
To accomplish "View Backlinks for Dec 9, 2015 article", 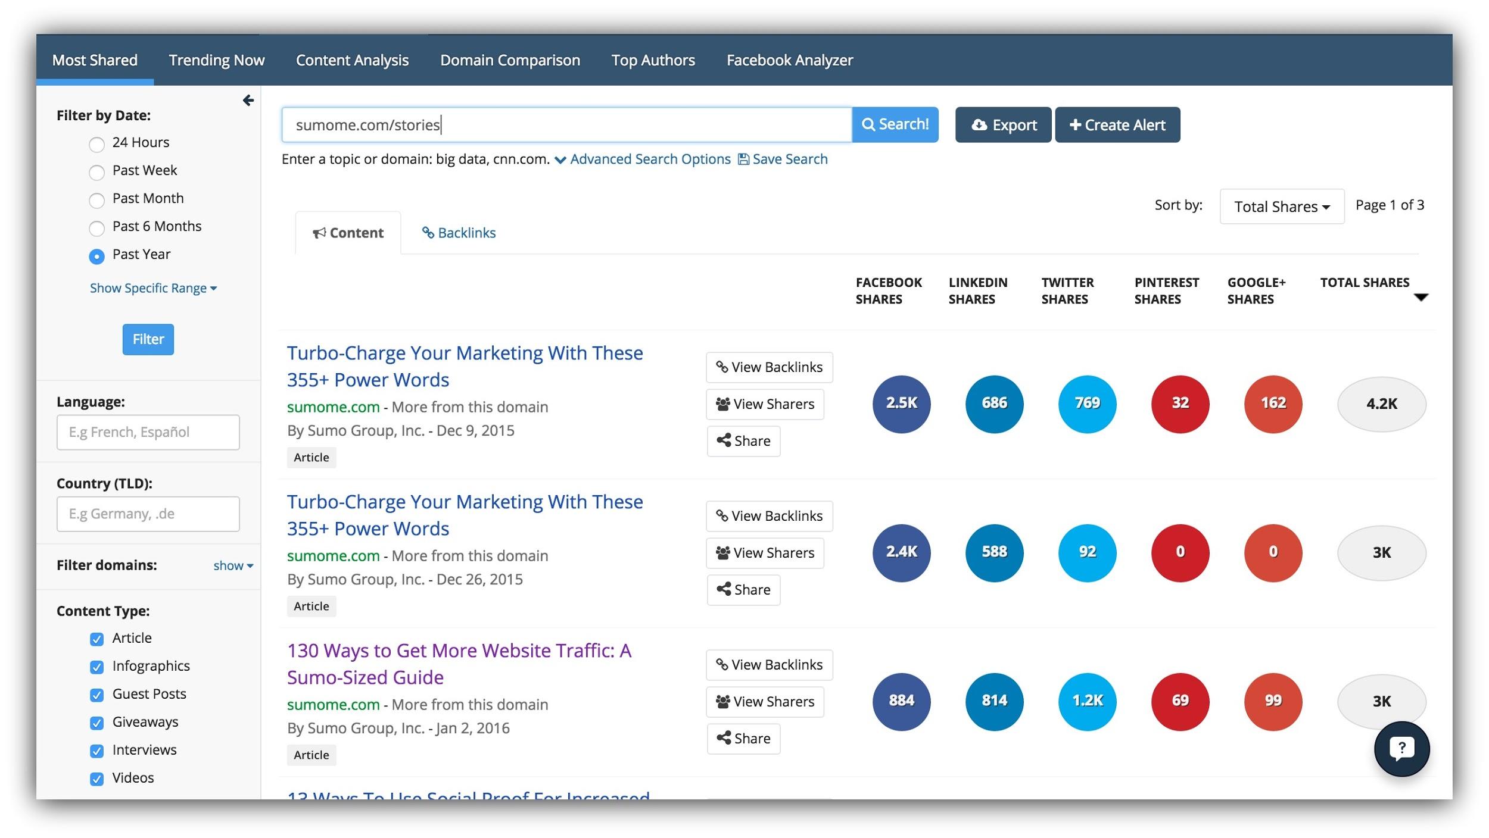I will 769,367.
